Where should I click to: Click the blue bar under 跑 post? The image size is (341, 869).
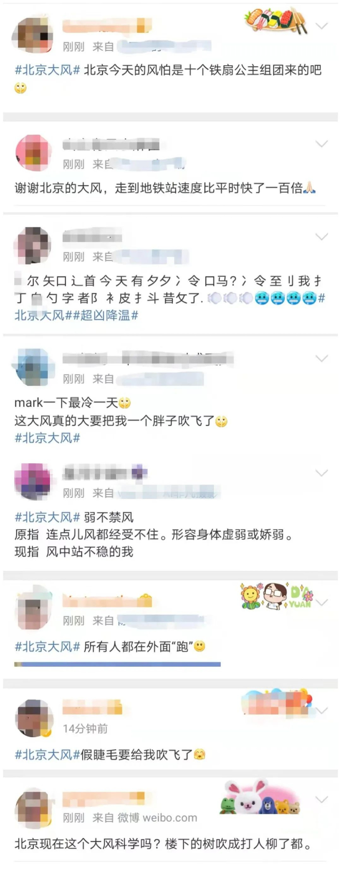[x=117, y=664]
